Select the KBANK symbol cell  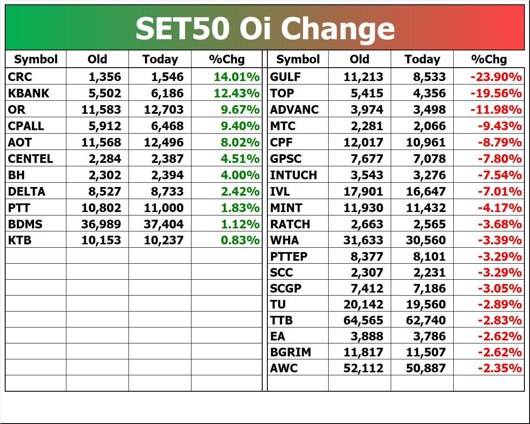36,93
